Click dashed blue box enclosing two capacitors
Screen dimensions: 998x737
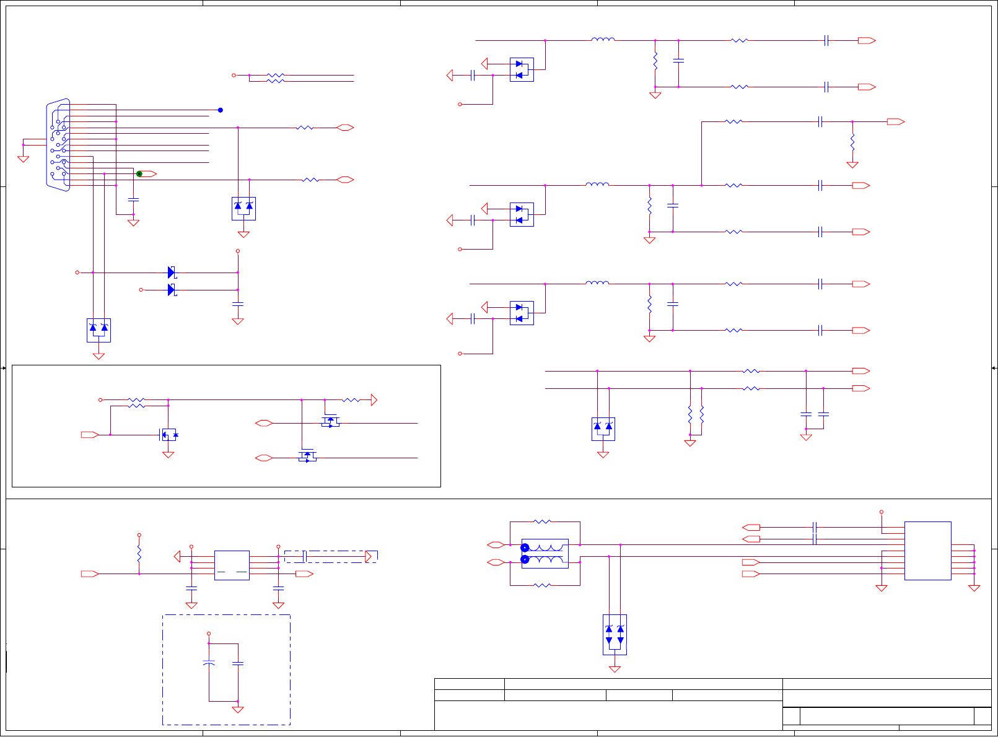pos(226,669)
